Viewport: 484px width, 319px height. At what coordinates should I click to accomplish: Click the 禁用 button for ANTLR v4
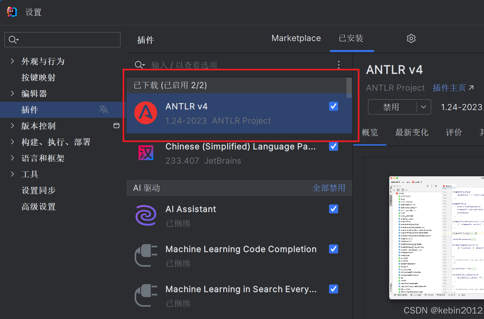(391, 107)
